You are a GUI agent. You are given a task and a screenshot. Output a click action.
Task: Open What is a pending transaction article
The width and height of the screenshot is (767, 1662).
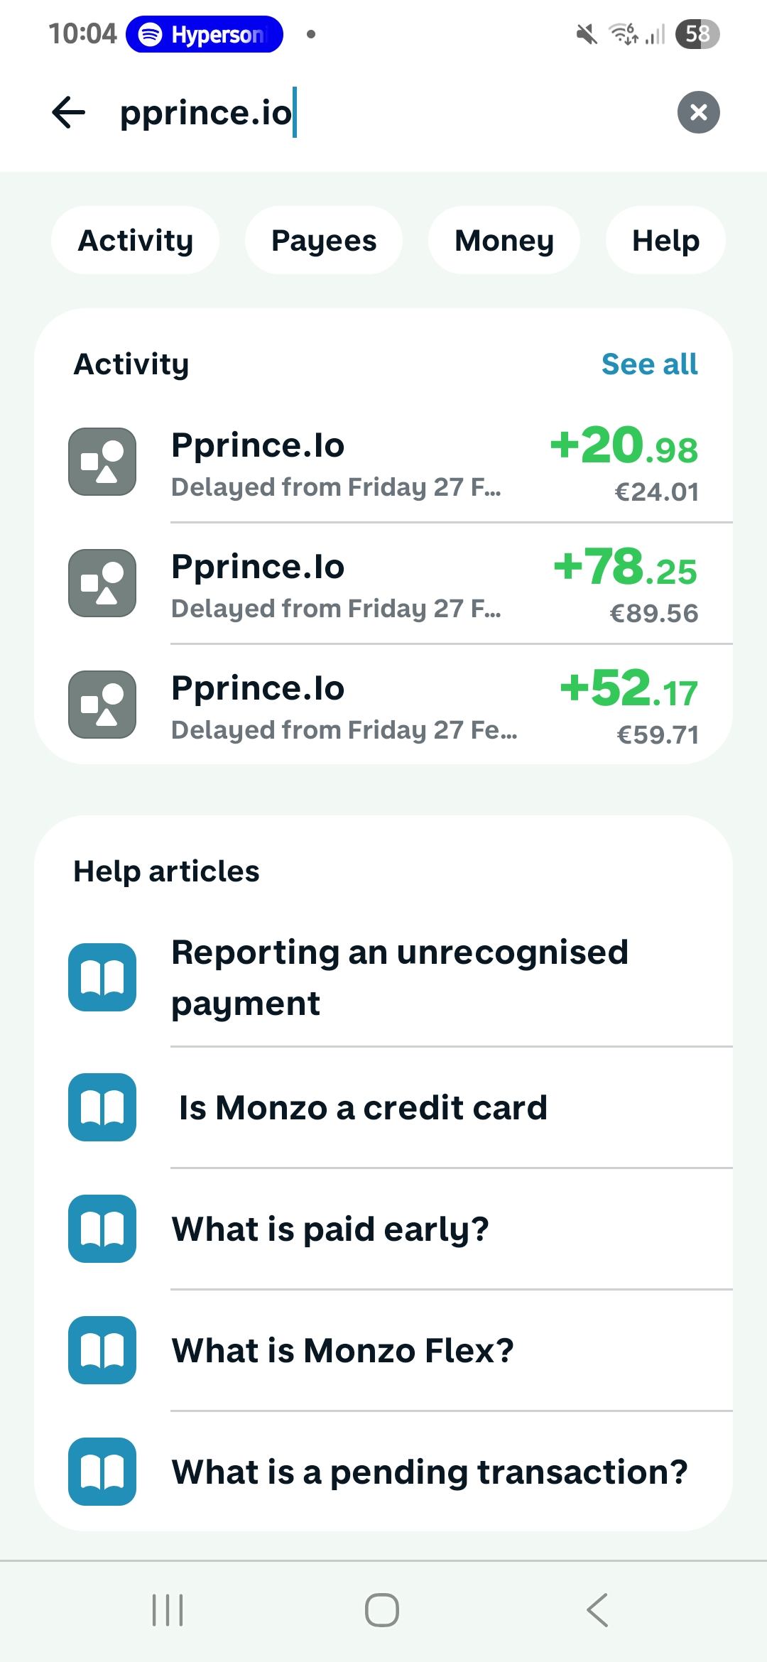pos(430,1472)
